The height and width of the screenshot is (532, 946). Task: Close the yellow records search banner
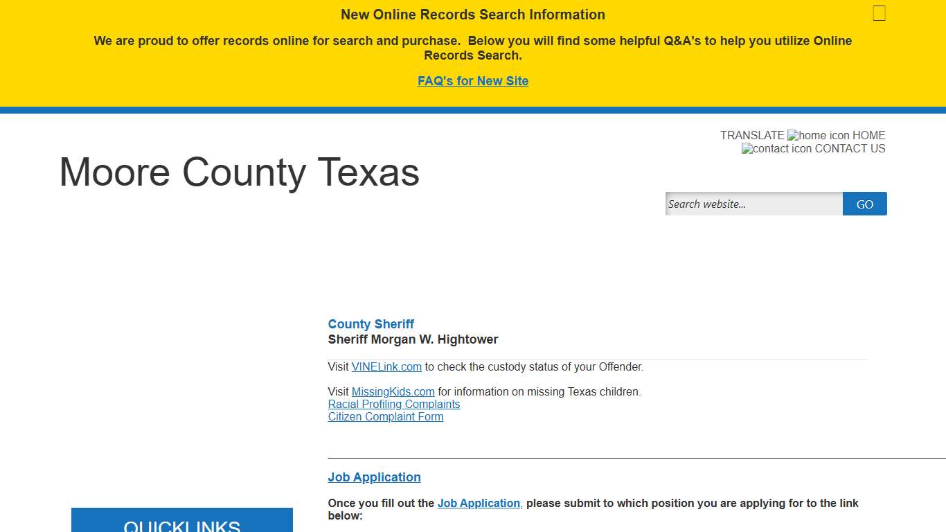coord(879,14)
